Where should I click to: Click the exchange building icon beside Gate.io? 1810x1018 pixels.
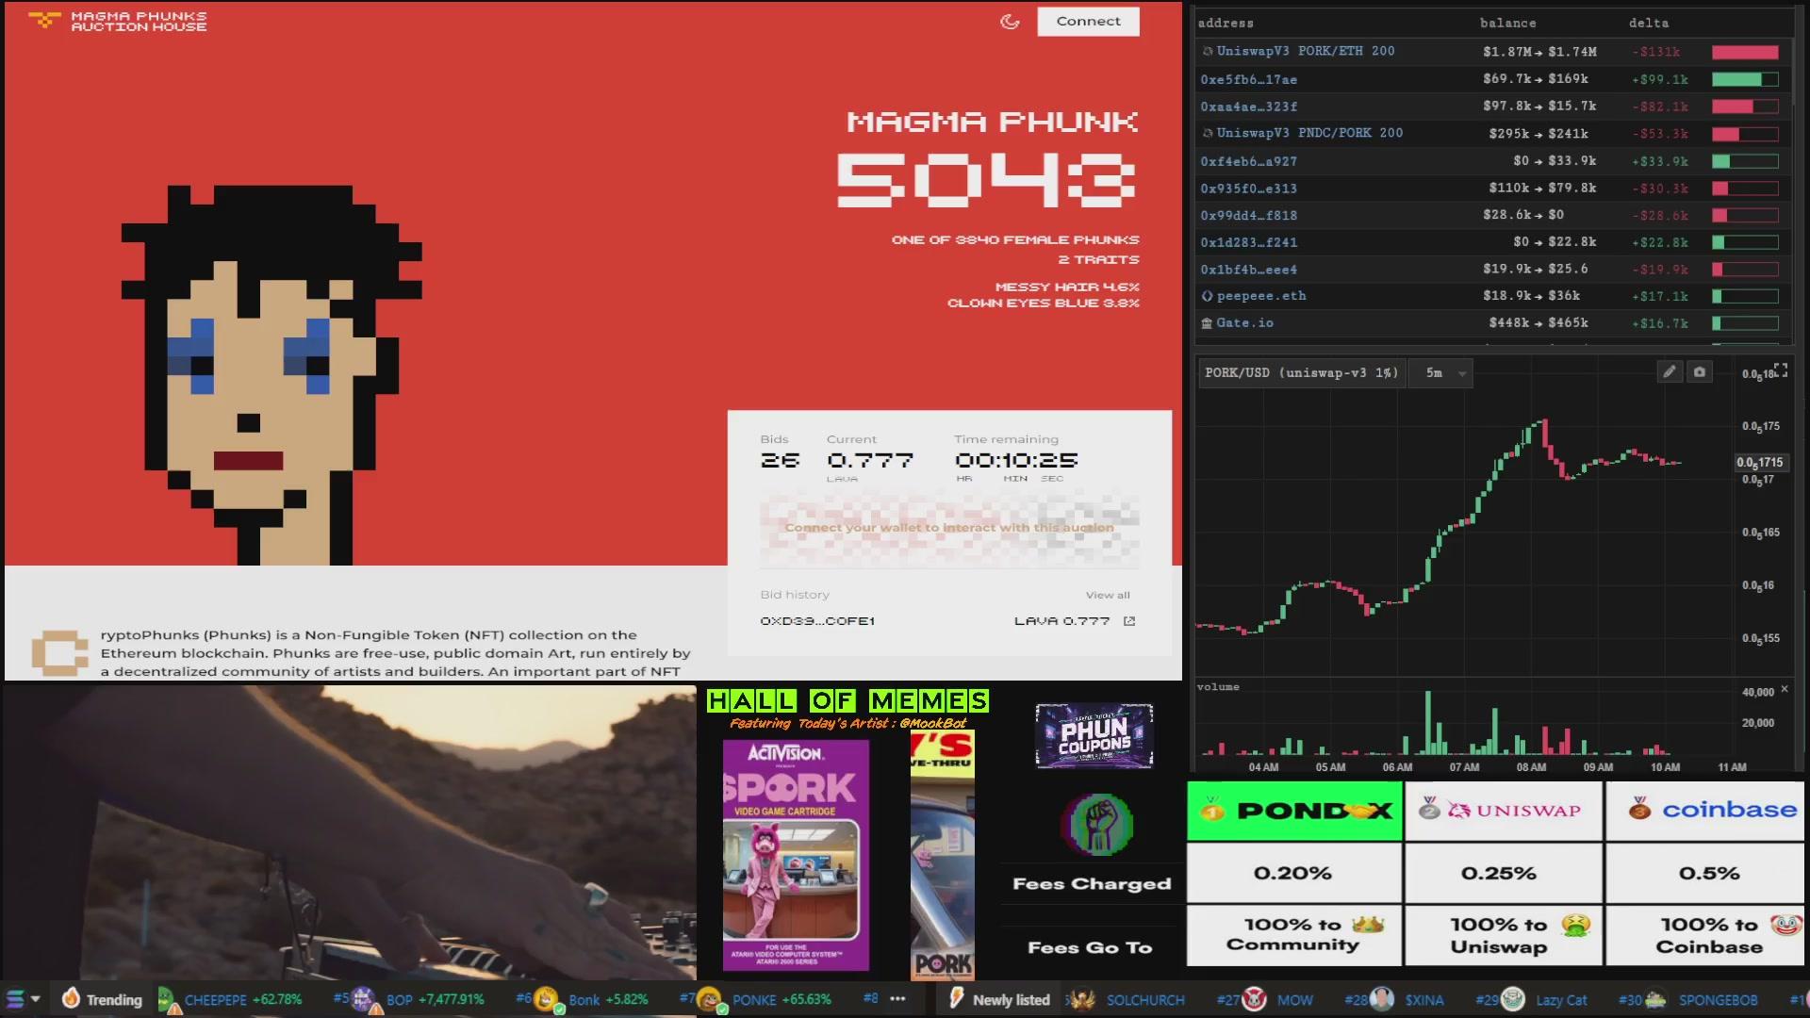pos(1207,323)
